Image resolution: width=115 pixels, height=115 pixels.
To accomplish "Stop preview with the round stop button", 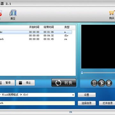I will [109, 83].
